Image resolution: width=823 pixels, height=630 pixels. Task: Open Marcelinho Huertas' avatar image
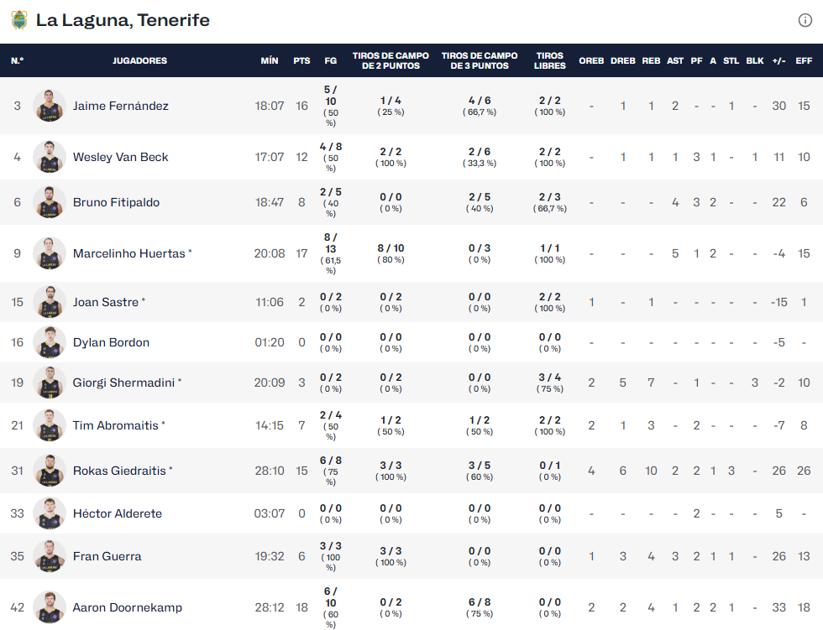50,253
